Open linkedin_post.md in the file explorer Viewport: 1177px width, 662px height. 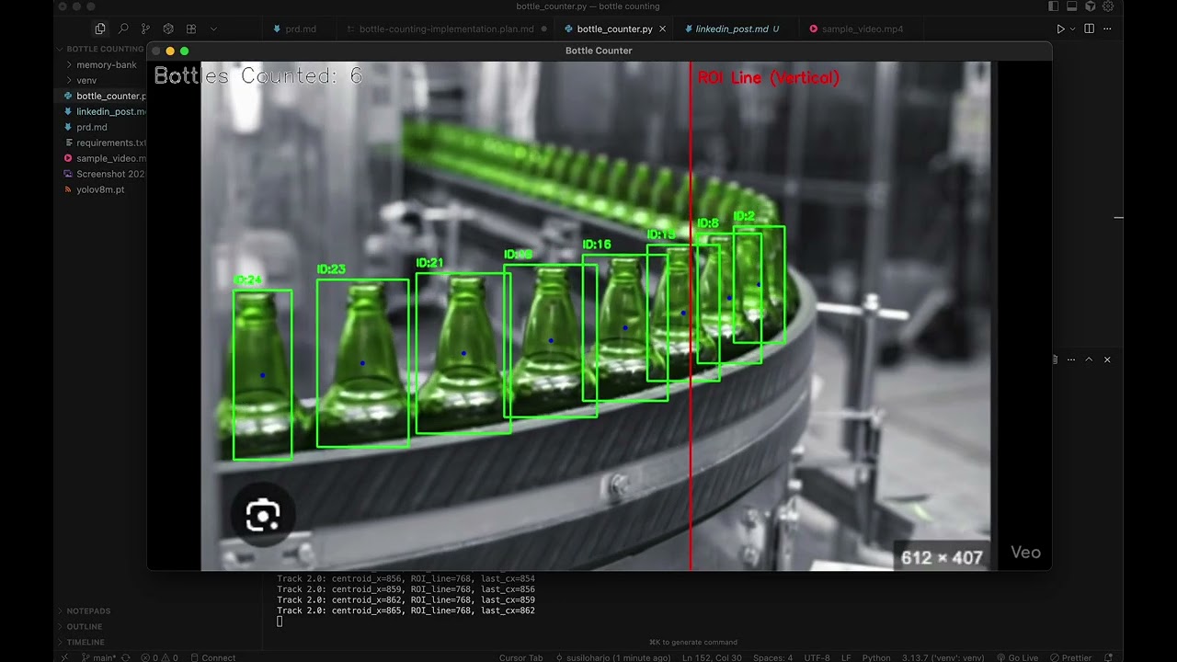click(100, 111)
